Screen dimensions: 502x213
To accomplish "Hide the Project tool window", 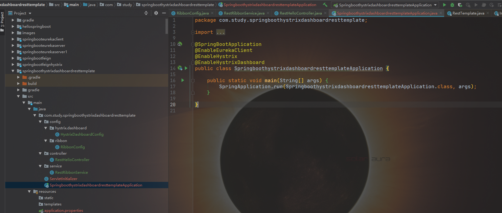I will coord(164,13).
